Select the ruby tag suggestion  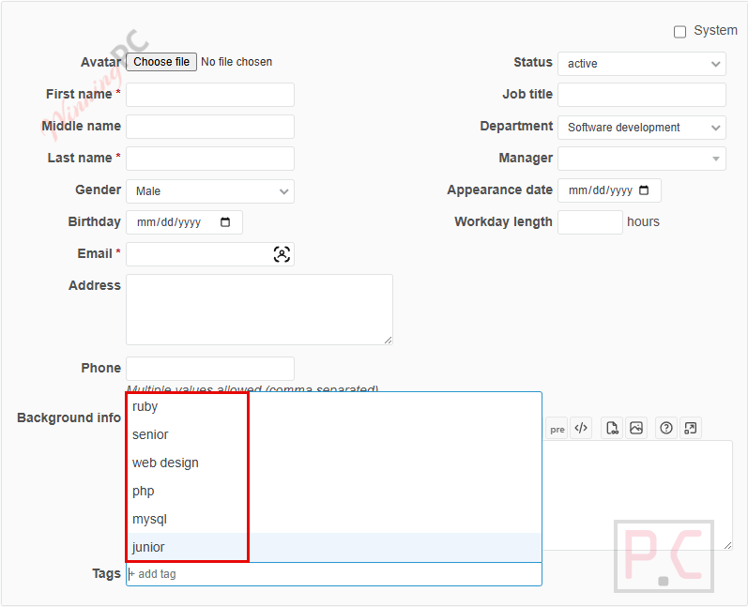(334, 407)
